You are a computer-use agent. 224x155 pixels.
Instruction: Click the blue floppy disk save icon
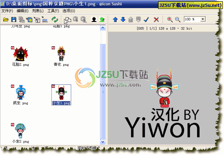(x=14, y=19)
